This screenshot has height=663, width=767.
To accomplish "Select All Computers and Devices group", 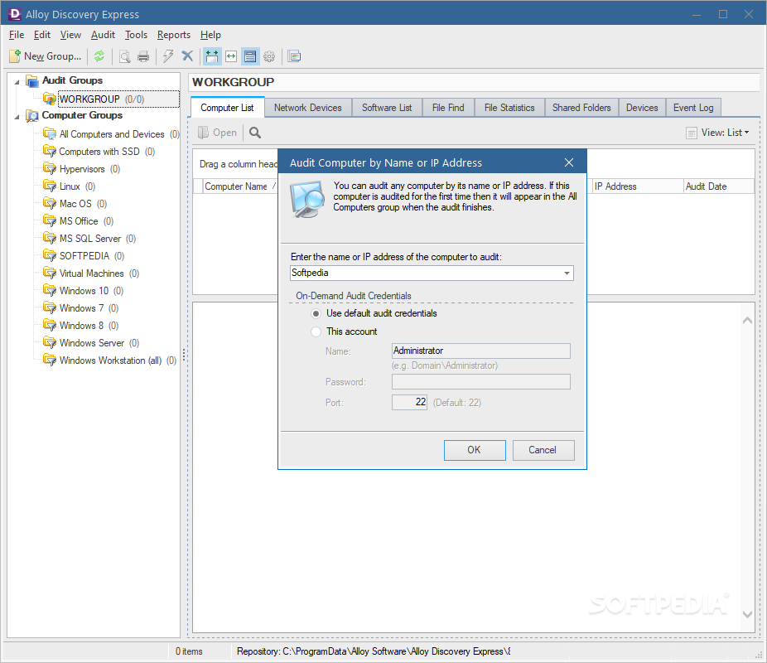I will (x=111, y=134).
